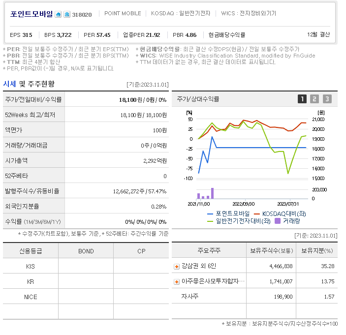Click the 18,100원/ 0원/ 0% price value

pos(143,100)
